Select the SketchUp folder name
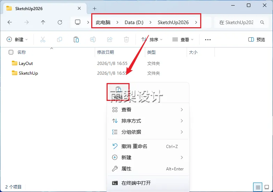The width and height of the screenshot is (273, 192). [x=28, y=73]
